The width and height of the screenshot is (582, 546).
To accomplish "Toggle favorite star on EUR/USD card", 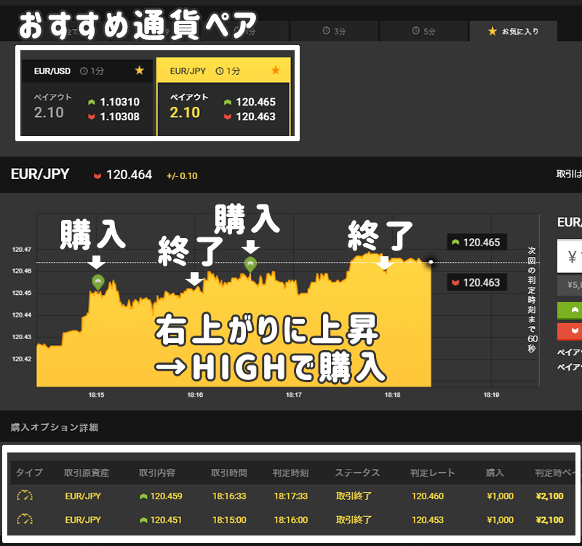I will (139, 70).
